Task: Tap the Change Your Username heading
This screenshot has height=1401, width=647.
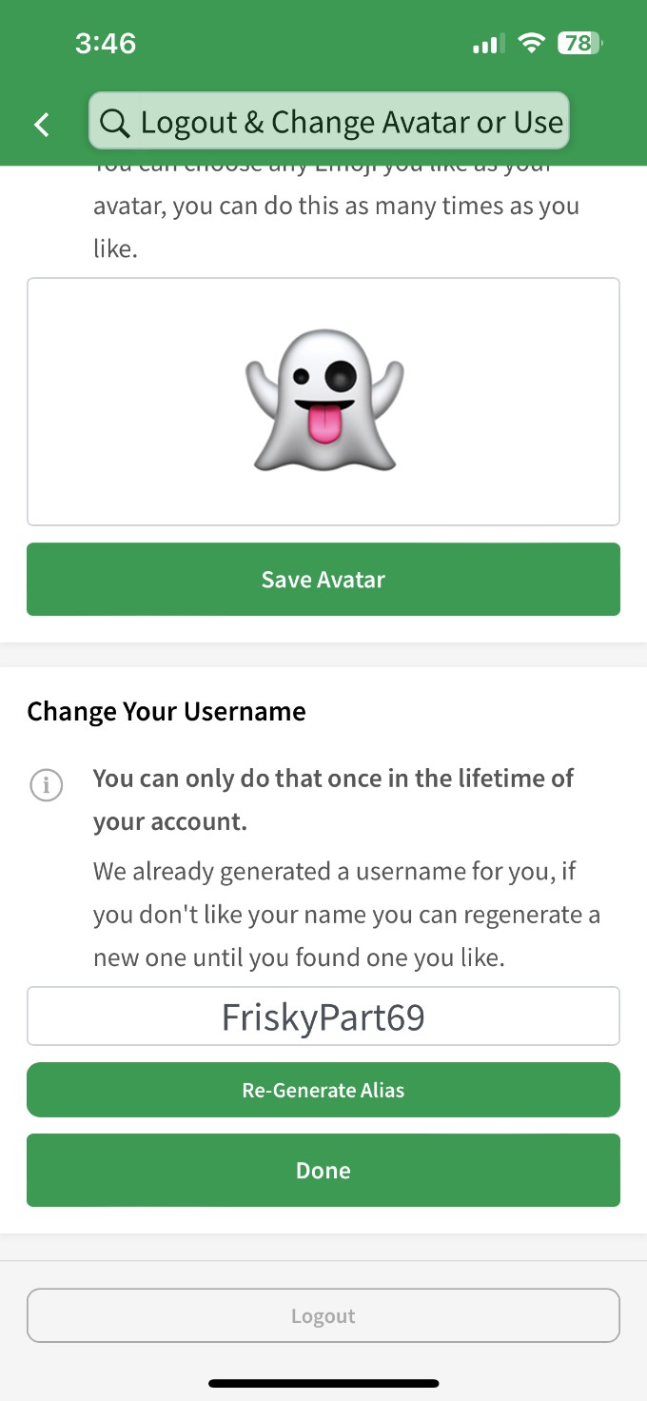Action: tap(167, 712)
